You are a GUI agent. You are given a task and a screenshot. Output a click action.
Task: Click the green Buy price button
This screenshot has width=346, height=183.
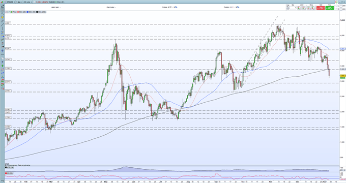(330, 8)
